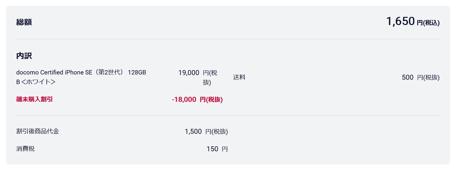Image resolution: width=457 pixels, height=169 pixels.
Task: Click red 円(税抜) beside the discount
Action: pyautogui.click(x=211, y=99)
